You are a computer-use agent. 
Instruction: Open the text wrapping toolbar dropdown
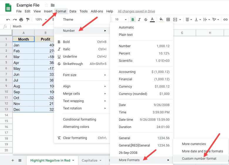[207, 20]
